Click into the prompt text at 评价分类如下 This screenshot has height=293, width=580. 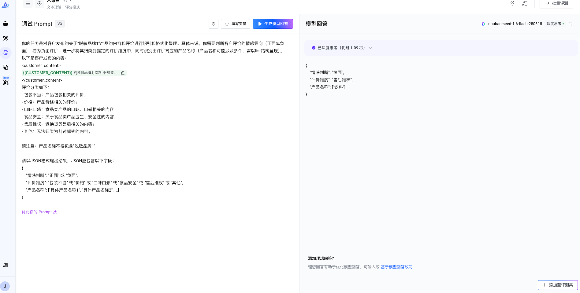pyautogui.click(x=35, y=87)
